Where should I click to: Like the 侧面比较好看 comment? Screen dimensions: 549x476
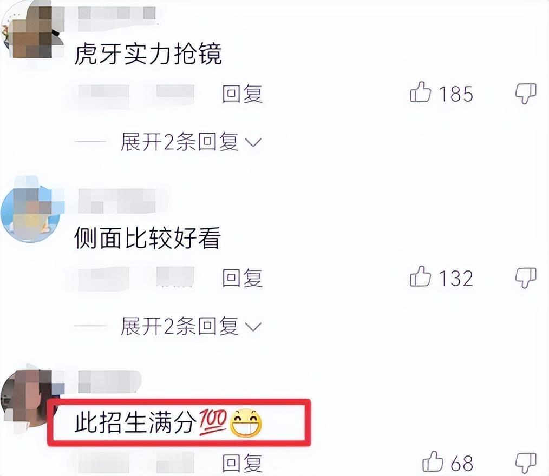pos(421,276)
